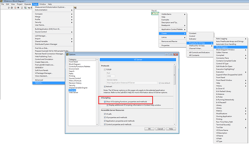Open the File menu
249x144 pixels.
3,4
